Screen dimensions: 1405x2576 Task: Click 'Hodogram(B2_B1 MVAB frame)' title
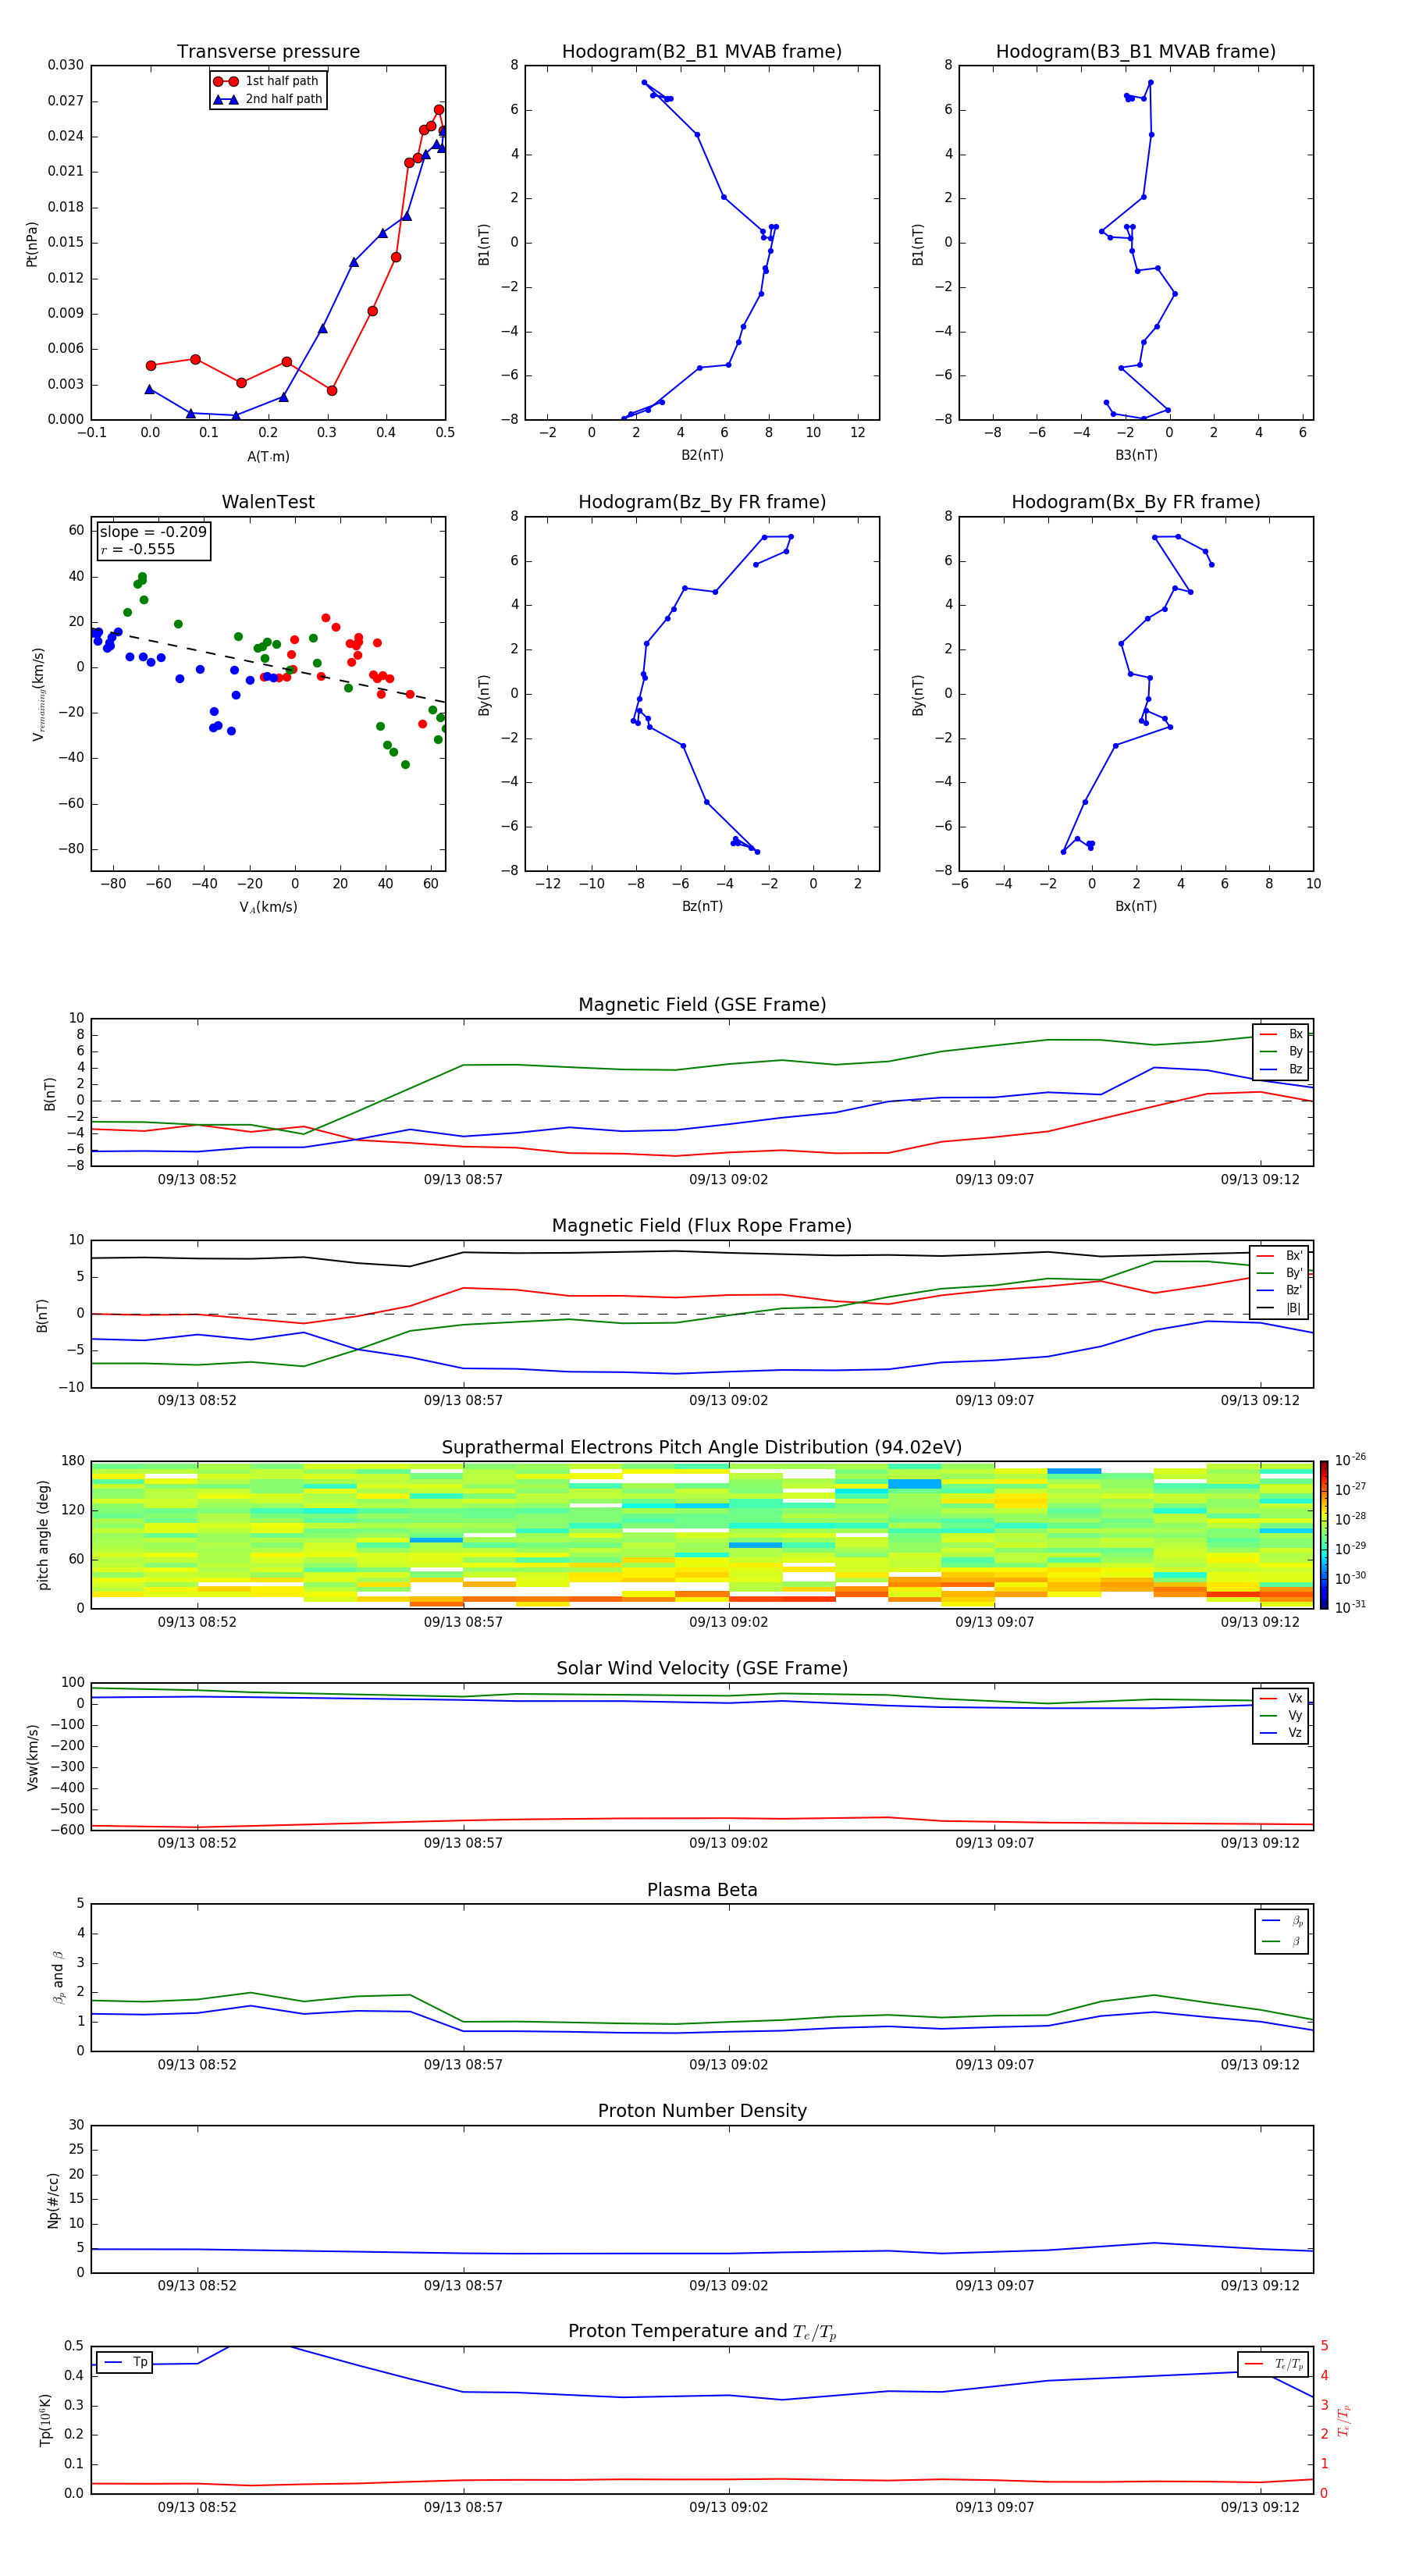(x=702, y=52)
